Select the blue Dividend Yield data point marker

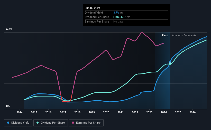click(x=170, y=62)
